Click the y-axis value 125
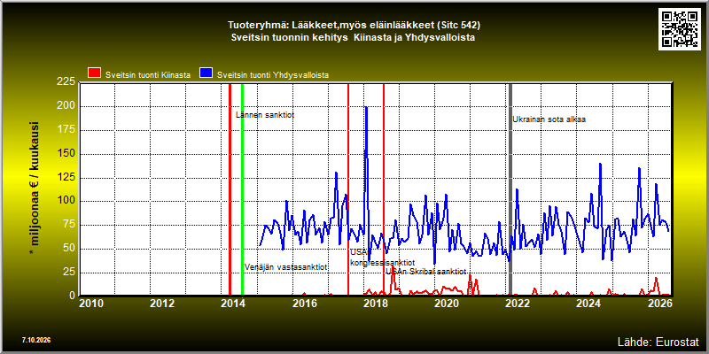Viewport: 709px width, 354px height. coord(66,178)
